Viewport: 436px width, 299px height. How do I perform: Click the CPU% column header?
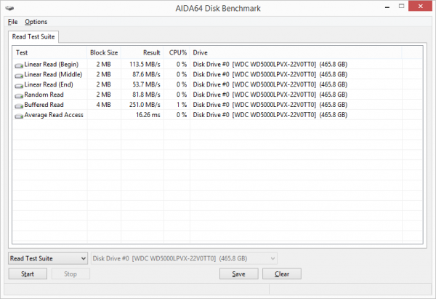click(x=177, y=52)
